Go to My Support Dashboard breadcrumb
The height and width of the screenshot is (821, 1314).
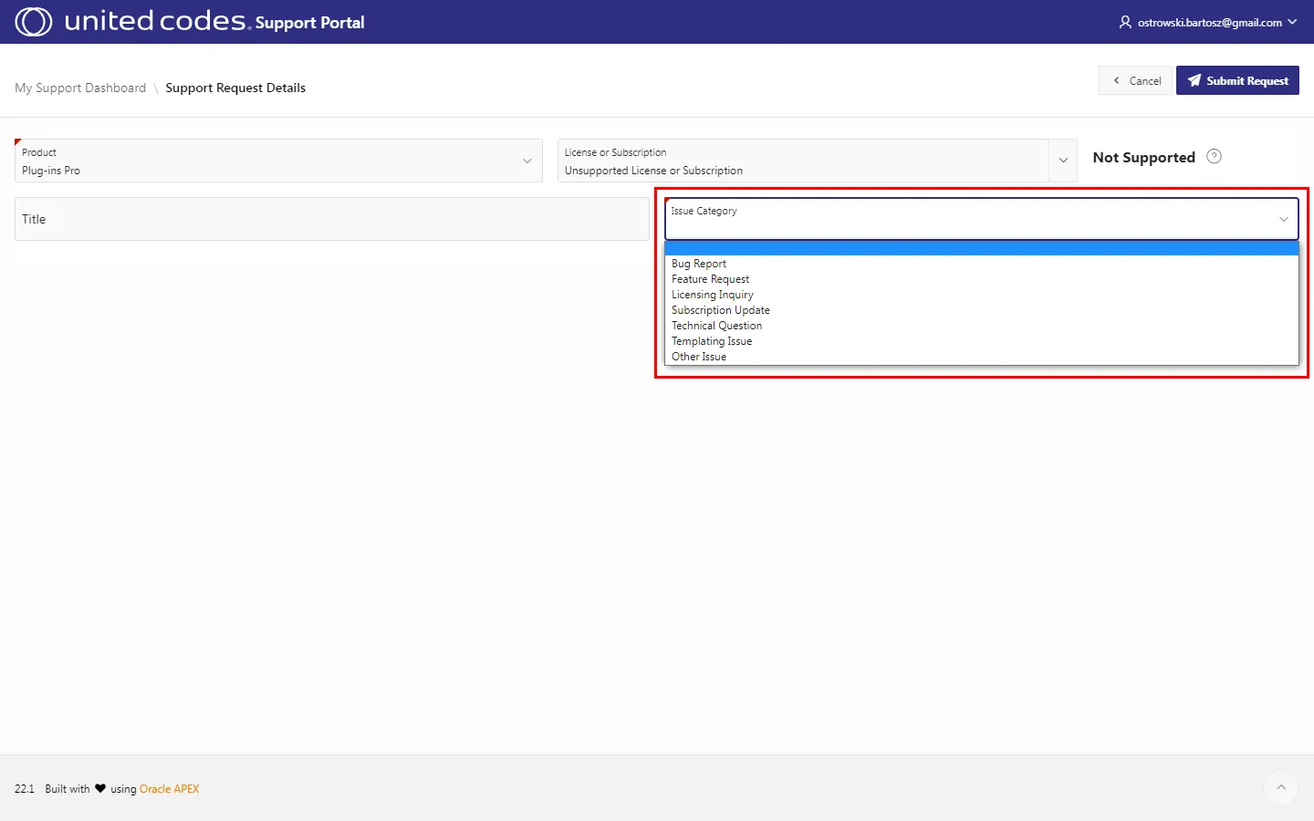(80, 88)
